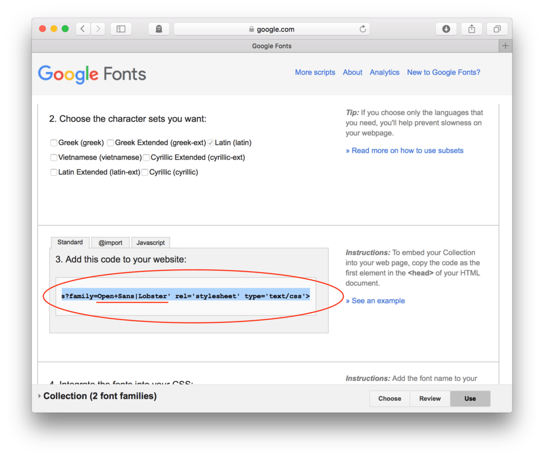Open New to Google Fonts? link
The height and width of the screenshot is (458, 544).
443,72
